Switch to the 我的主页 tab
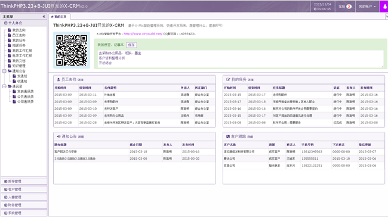The height and width of the screenshot is (217, 388). point(60,17)
